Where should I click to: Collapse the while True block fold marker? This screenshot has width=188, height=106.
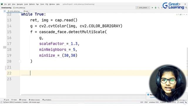pyautogui.click(x=20, y=14)
